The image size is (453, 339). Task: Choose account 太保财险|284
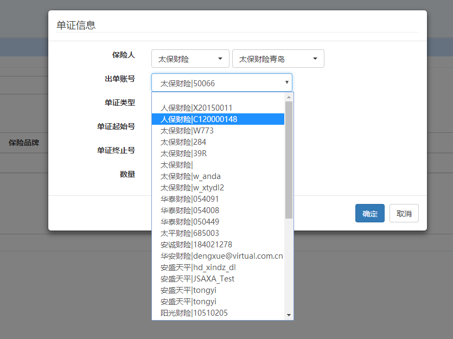tap(218, 142)
